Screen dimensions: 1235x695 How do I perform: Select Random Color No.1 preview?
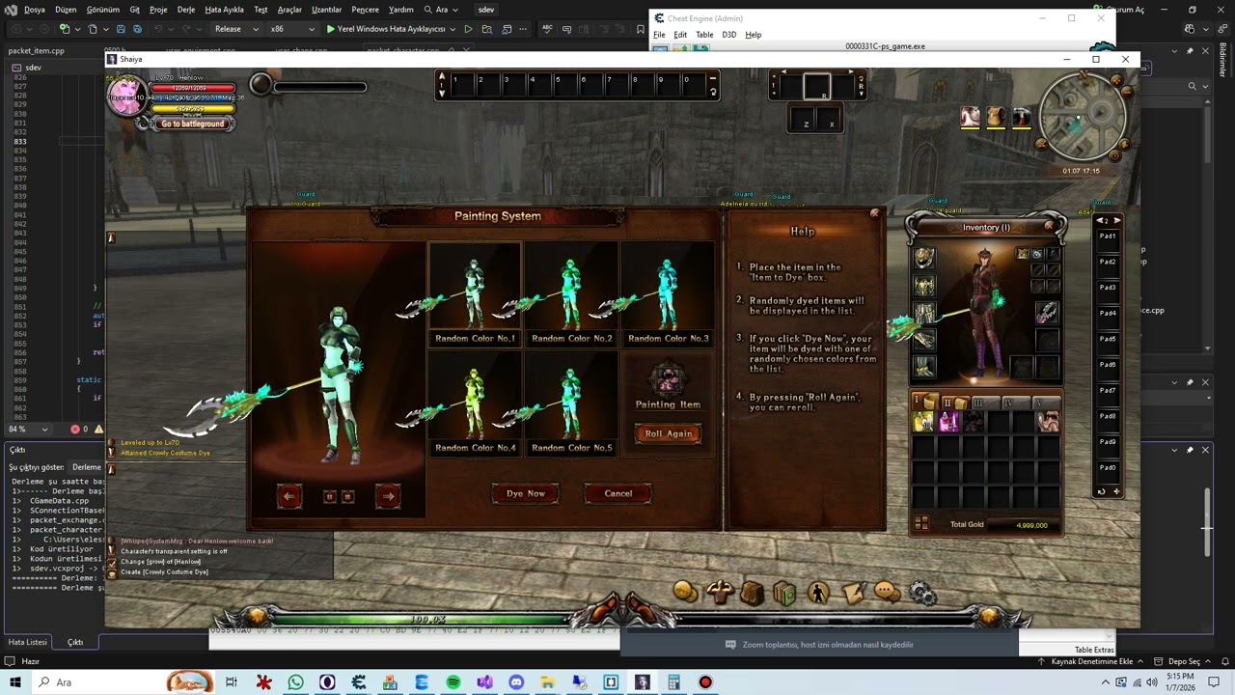(x=475, y=293)
